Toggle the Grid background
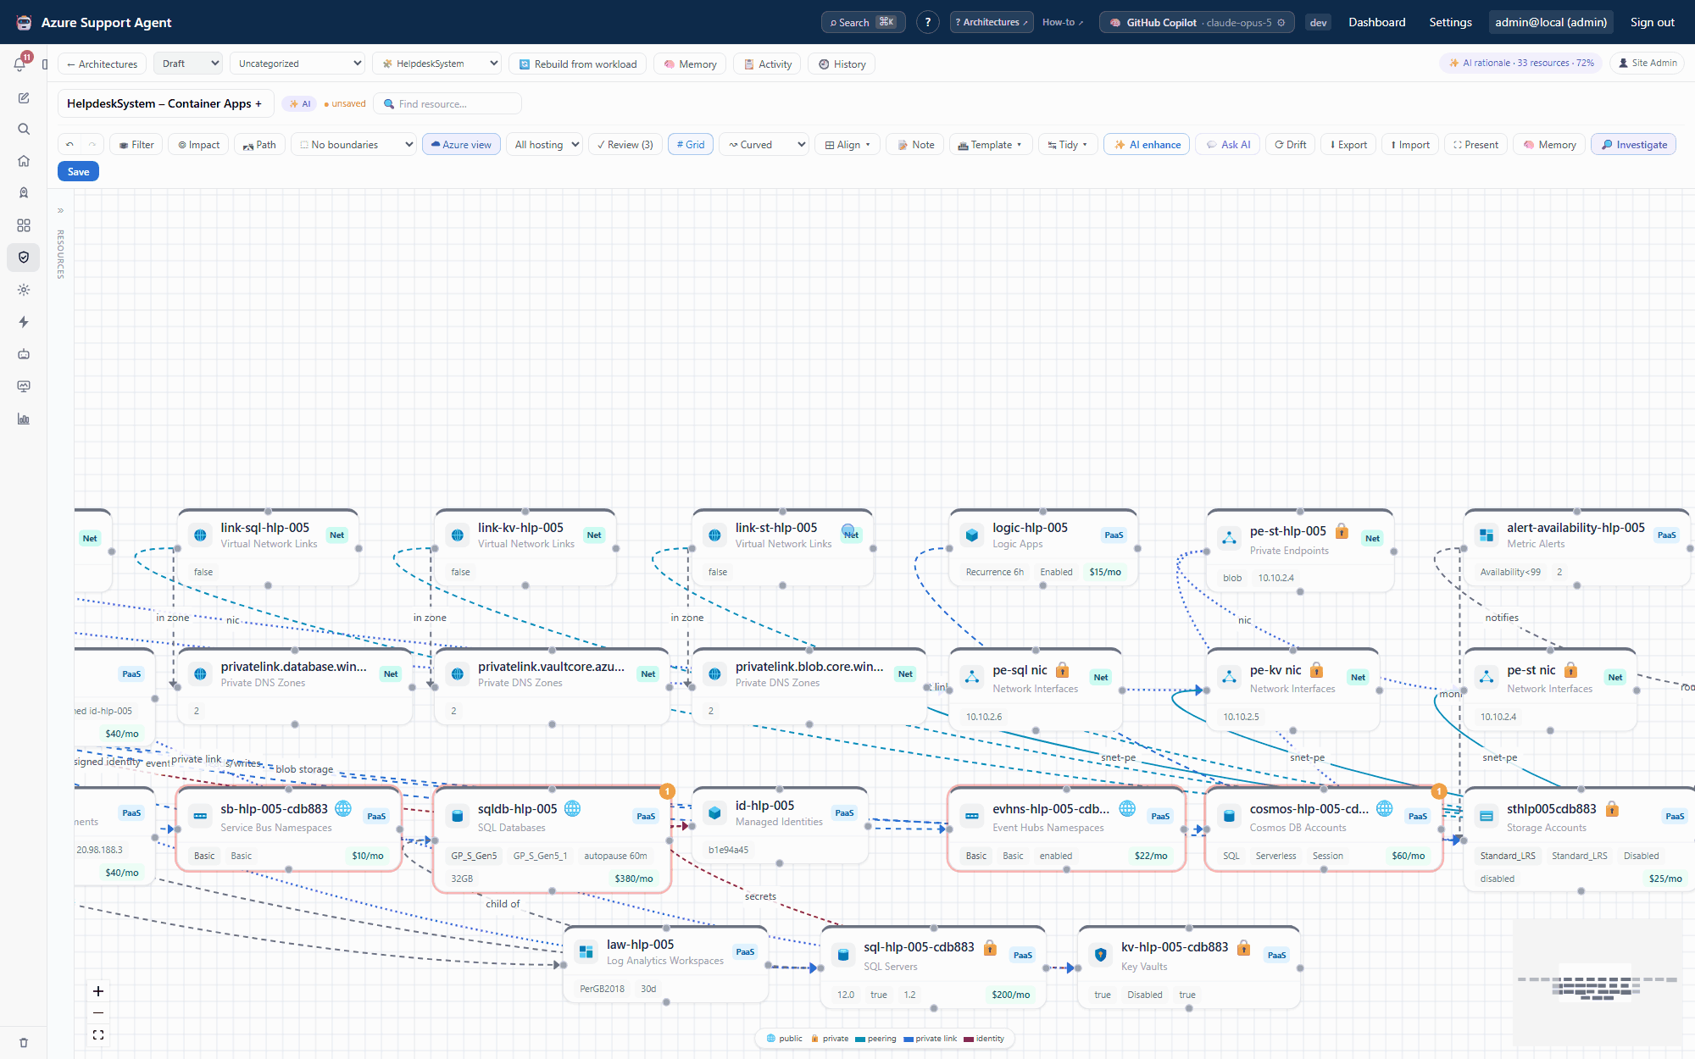This screenshot has width=1695, height=1059. coord(691,145)
